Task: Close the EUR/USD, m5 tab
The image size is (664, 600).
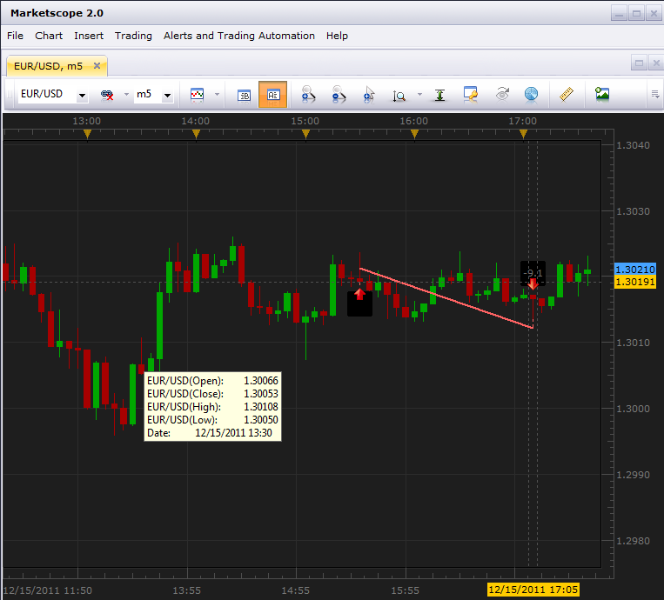Action: click(97, 65)
